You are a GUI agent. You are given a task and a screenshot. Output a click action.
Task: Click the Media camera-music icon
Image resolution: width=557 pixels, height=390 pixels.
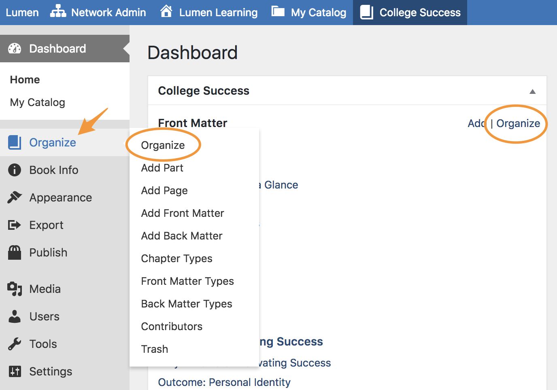(x=15, y=289)
